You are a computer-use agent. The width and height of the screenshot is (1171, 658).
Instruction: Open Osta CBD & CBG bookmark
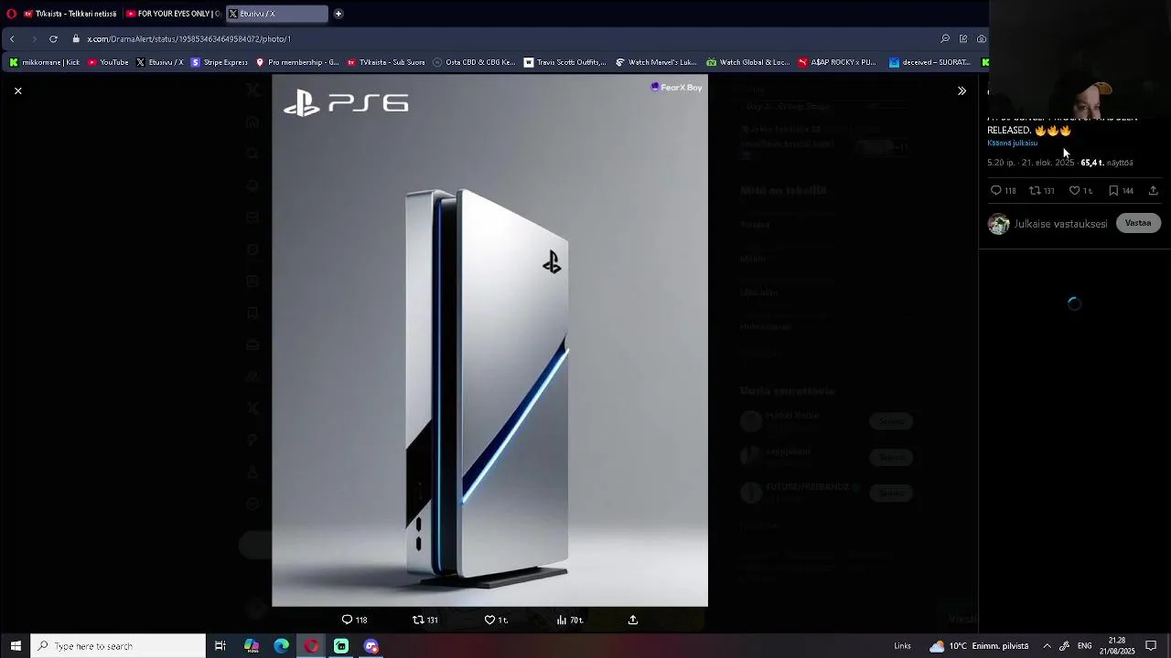pos(474,62)
